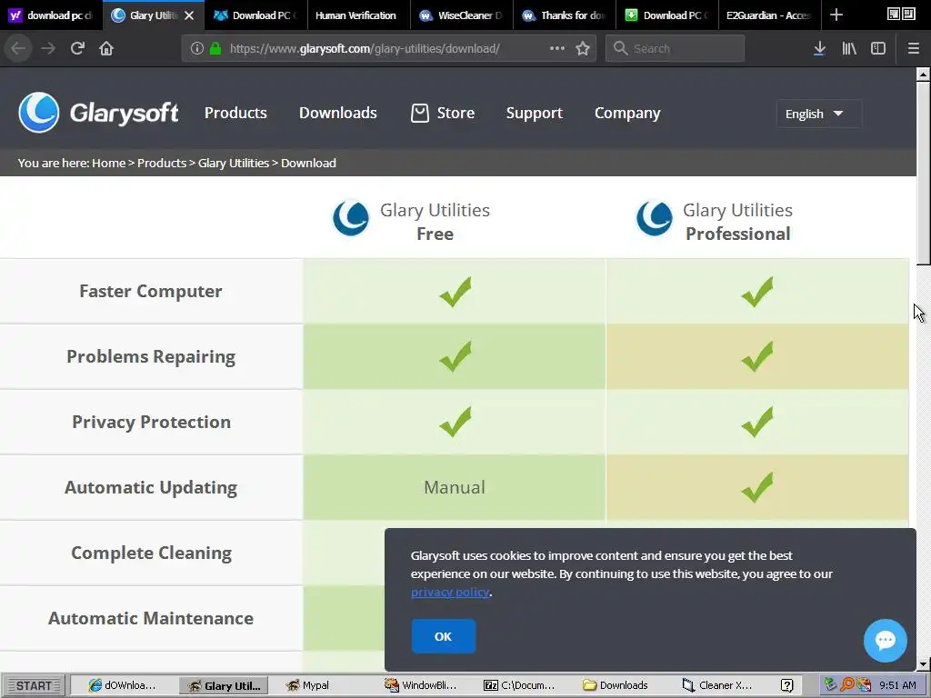Reload the current page
This screenshot has width=931, height=698.
[77, 48]
